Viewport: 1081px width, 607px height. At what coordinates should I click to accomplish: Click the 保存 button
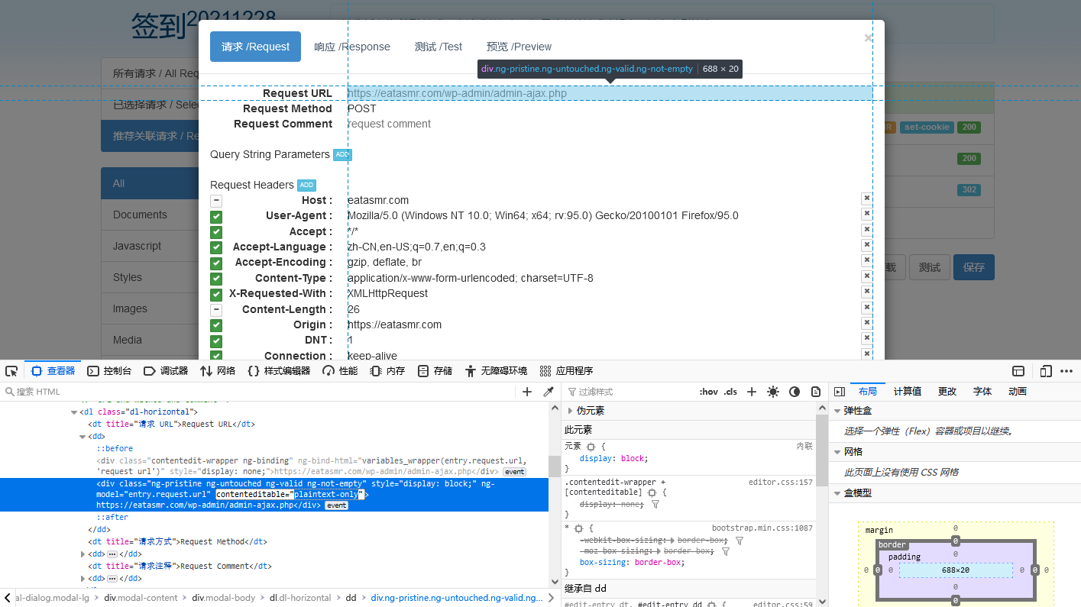(x=973, y=267)
